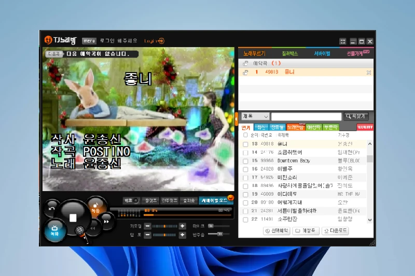Toggle the 에코 echo button
This screenshot has width=415, height=276.
click(x=131, y=201)
